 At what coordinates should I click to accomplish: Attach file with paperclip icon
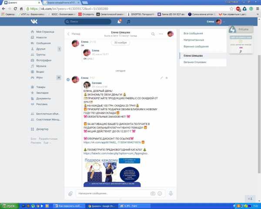[70, 193]
